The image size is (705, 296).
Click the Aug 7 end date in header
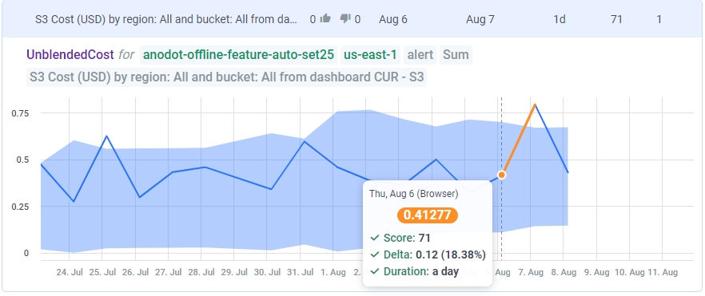(480, 19)
